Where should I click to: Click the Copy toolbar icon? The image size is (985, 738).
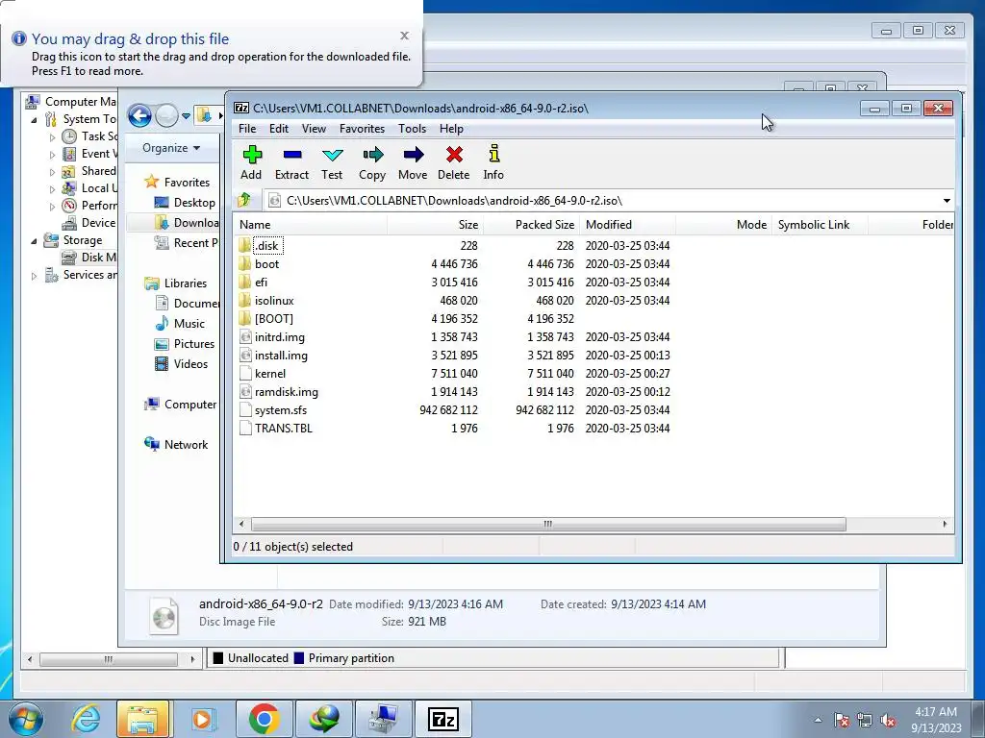[x=372, y=162]
